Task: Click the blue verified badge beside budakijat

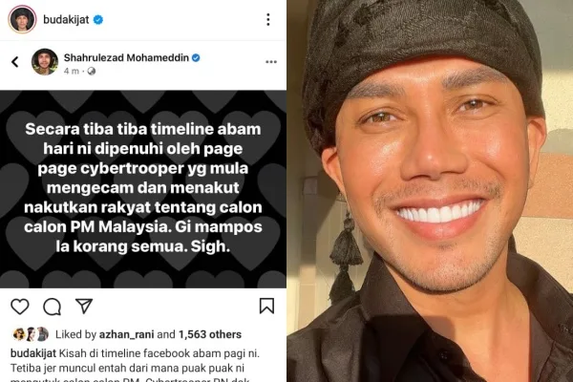Action: pos(98,19)
